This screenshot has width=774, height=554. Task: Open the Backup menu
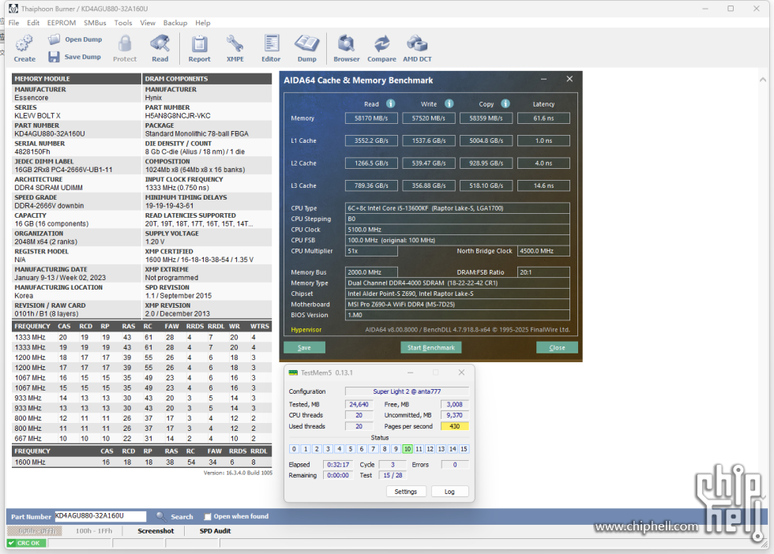[175, 23]
